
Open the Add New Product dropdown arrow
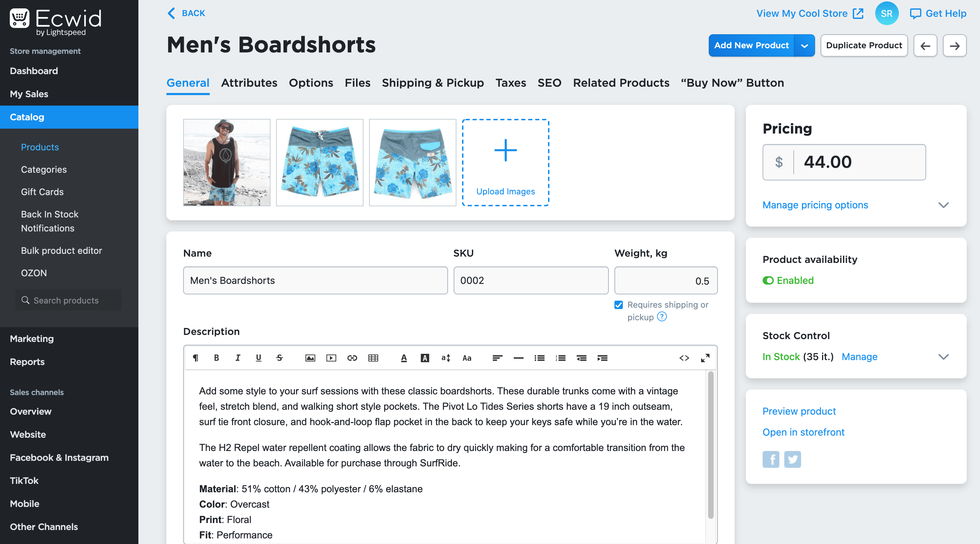point(805,45)
